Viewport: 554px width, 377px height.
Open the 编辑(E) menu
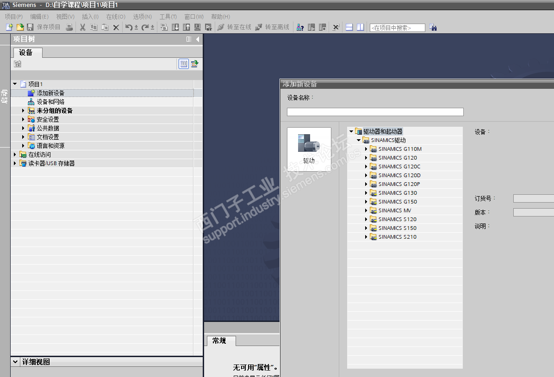39,17
